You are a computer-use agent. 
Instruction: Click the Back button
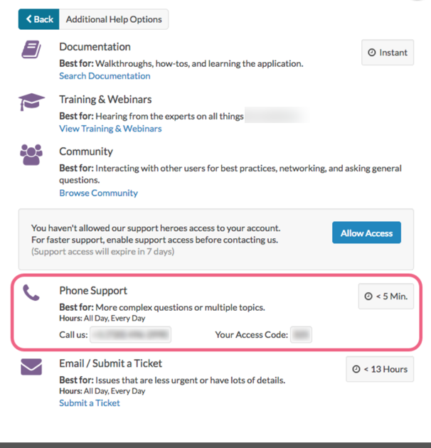[38, 19]
